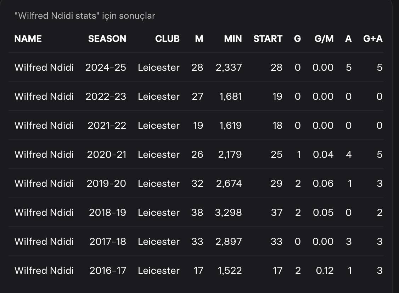
Task: Click the "Wilfred Ndidi stats" results heading
Action: (x=85, y=16)
